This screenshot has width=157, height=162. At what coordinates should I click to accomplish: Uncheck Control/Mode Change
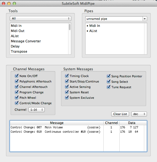17,103
